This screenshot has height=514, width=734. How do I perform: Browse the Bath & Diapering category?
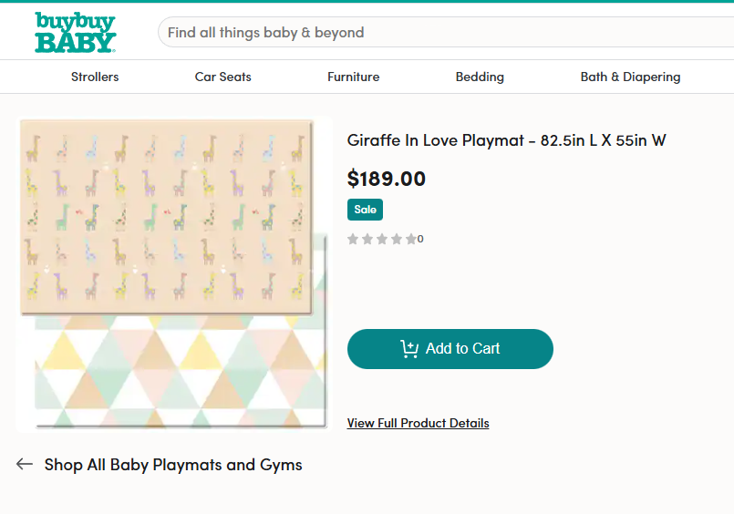click(630, 77)
